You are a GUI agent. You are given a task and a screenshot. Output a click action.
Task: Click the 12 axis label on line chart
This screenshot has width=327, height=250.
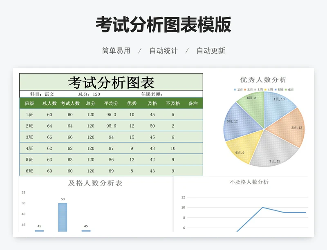pyautogui.click(x=183, y=197)
